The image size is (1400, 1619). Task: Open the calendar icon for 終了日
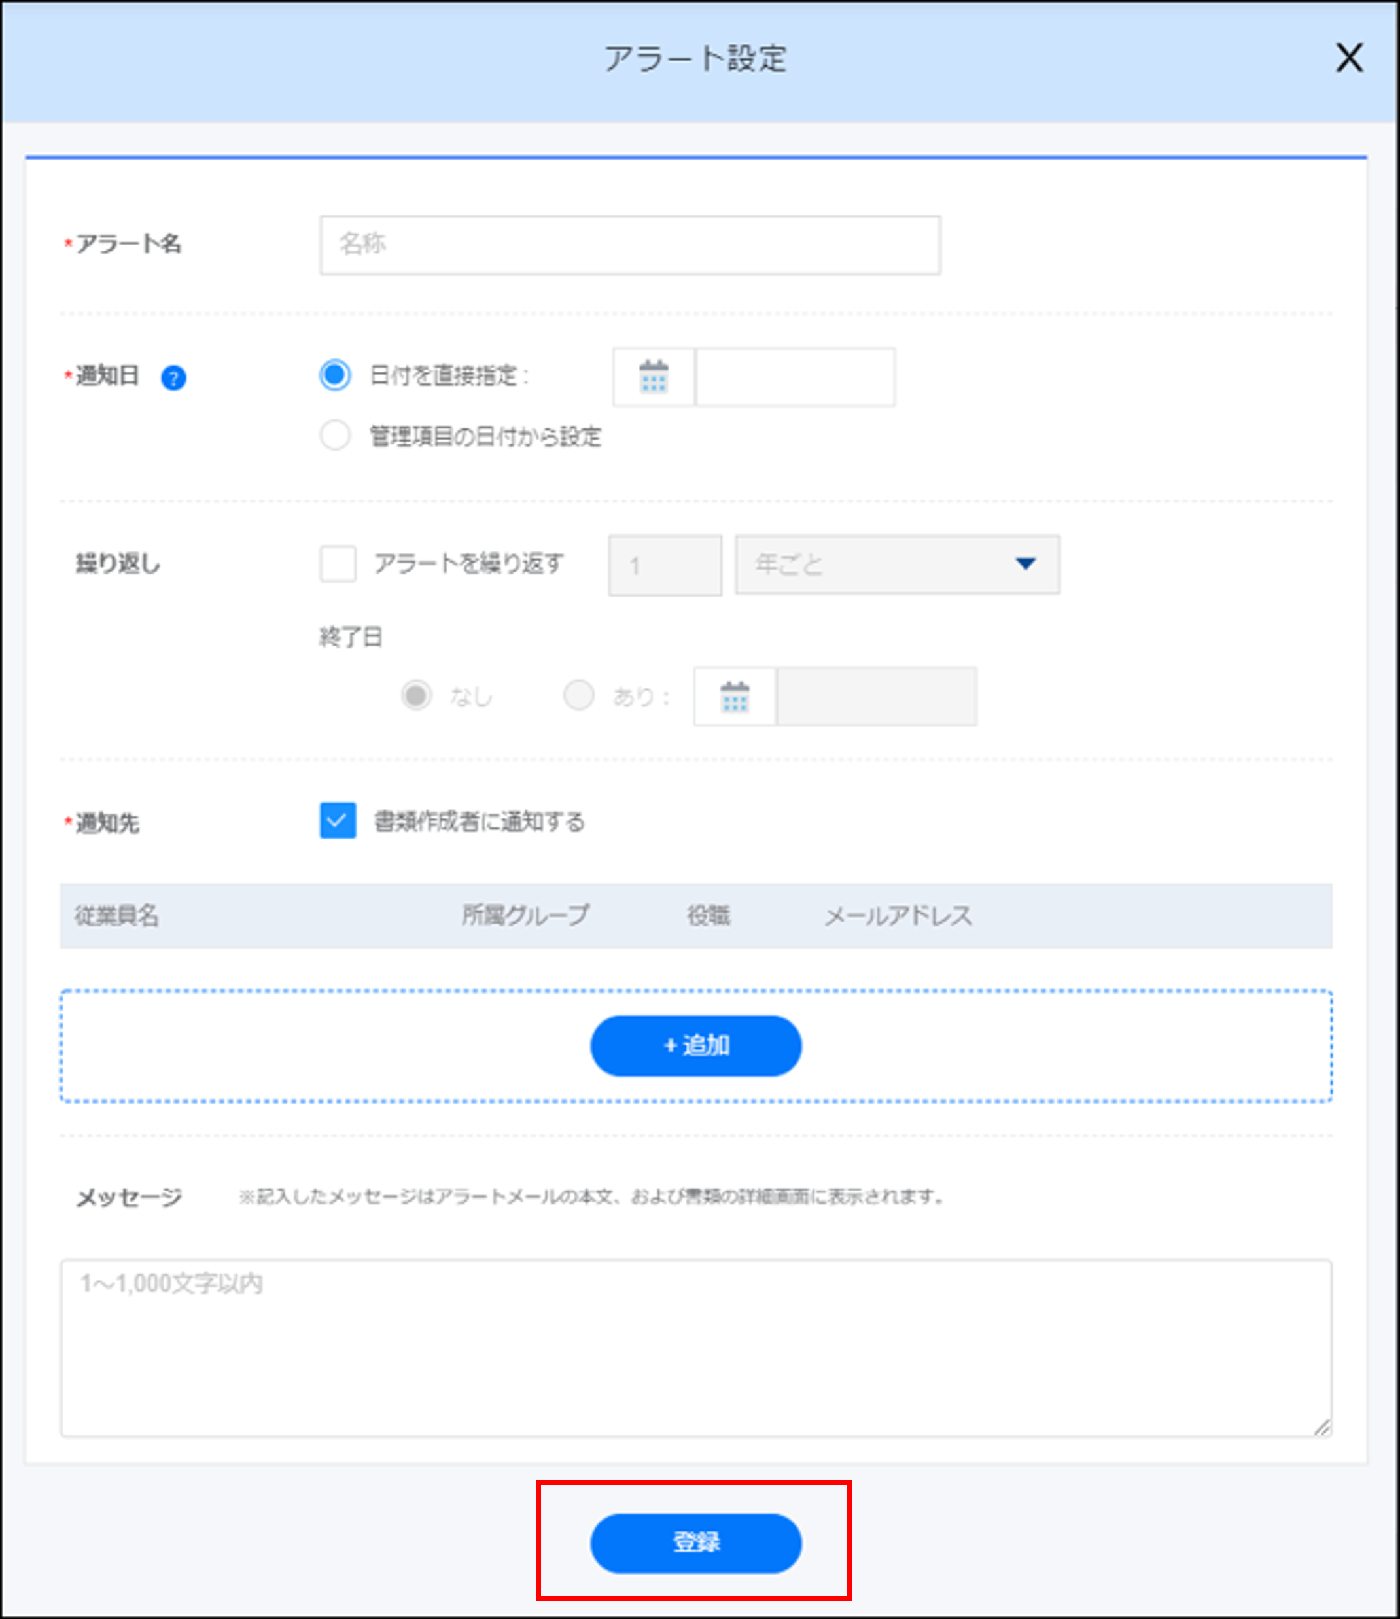pos(735,696)
